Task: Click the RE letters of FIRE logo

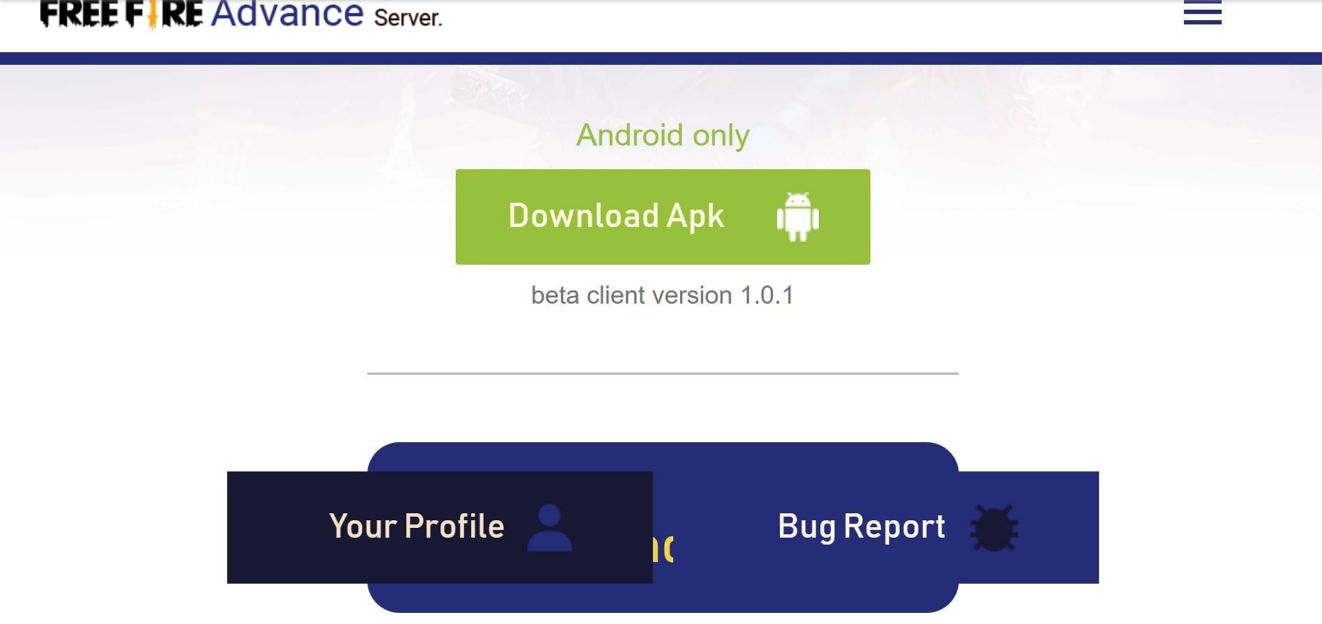Action: [182, 14]
